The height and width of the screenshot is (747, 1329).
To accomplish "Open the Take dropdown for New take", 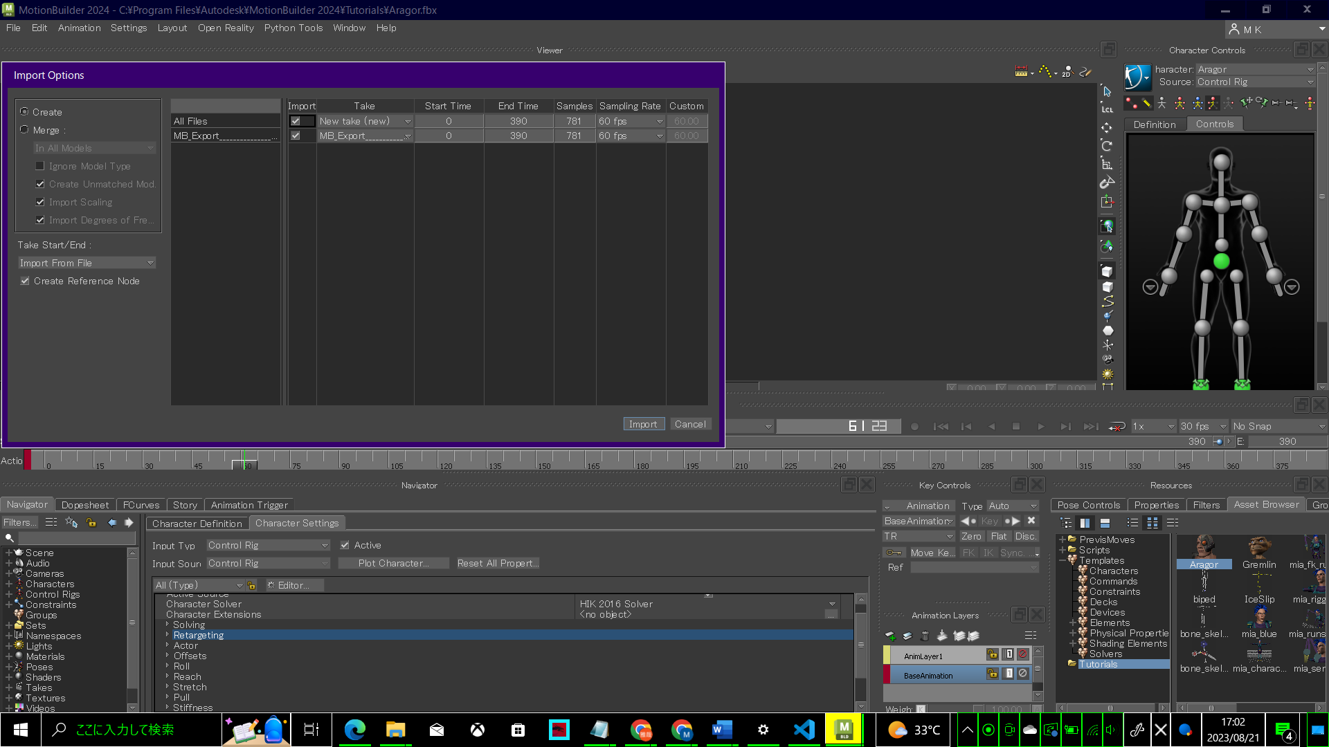I will [x=408, y=120].
